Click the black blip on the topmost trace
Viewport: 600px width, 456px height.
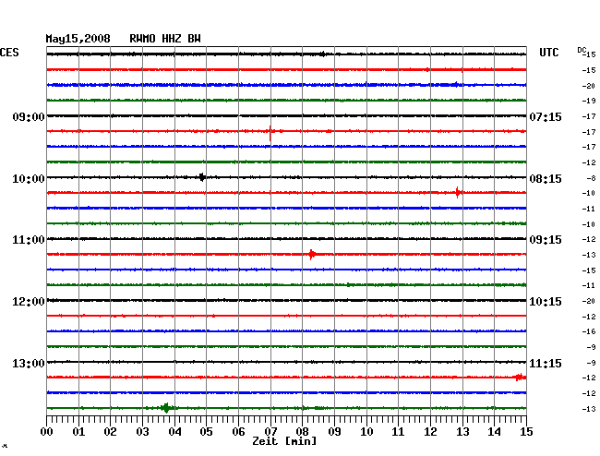pos(323,54)
